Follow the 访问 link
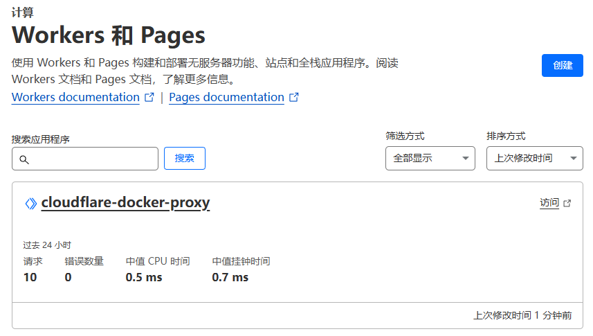 (x=549, y=203)
